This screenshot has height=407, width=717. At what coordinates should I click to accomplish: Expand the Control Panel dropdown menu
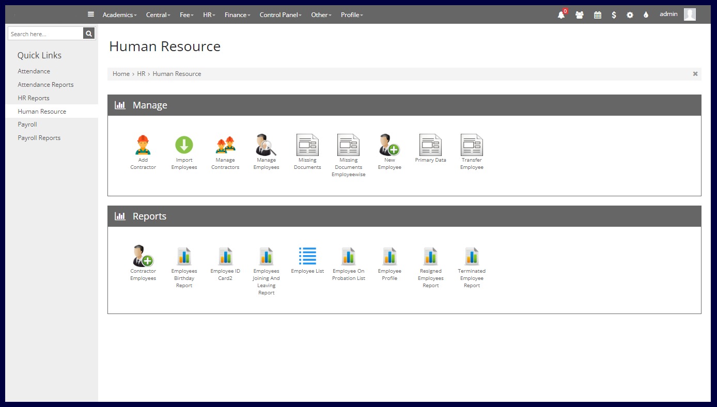(x=280, y=15)
